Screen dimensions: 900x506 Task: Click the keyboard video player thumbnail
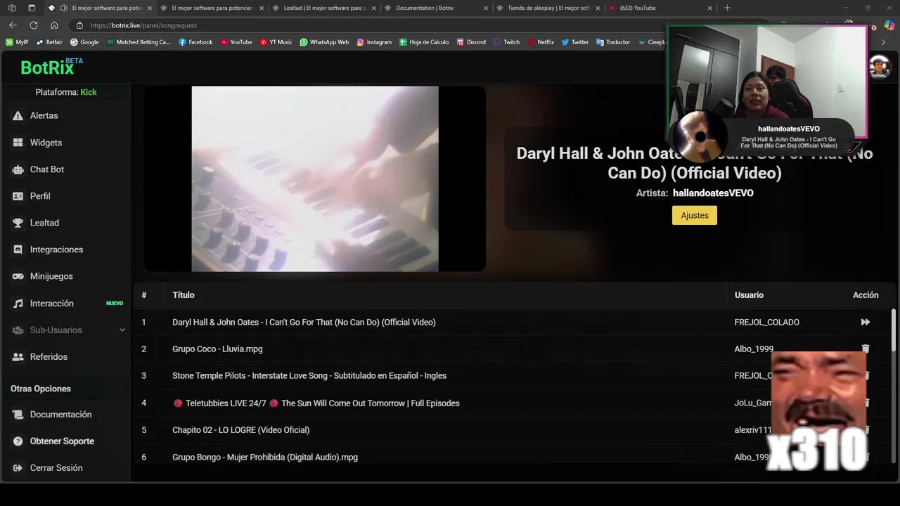click(x=315, y=179)
